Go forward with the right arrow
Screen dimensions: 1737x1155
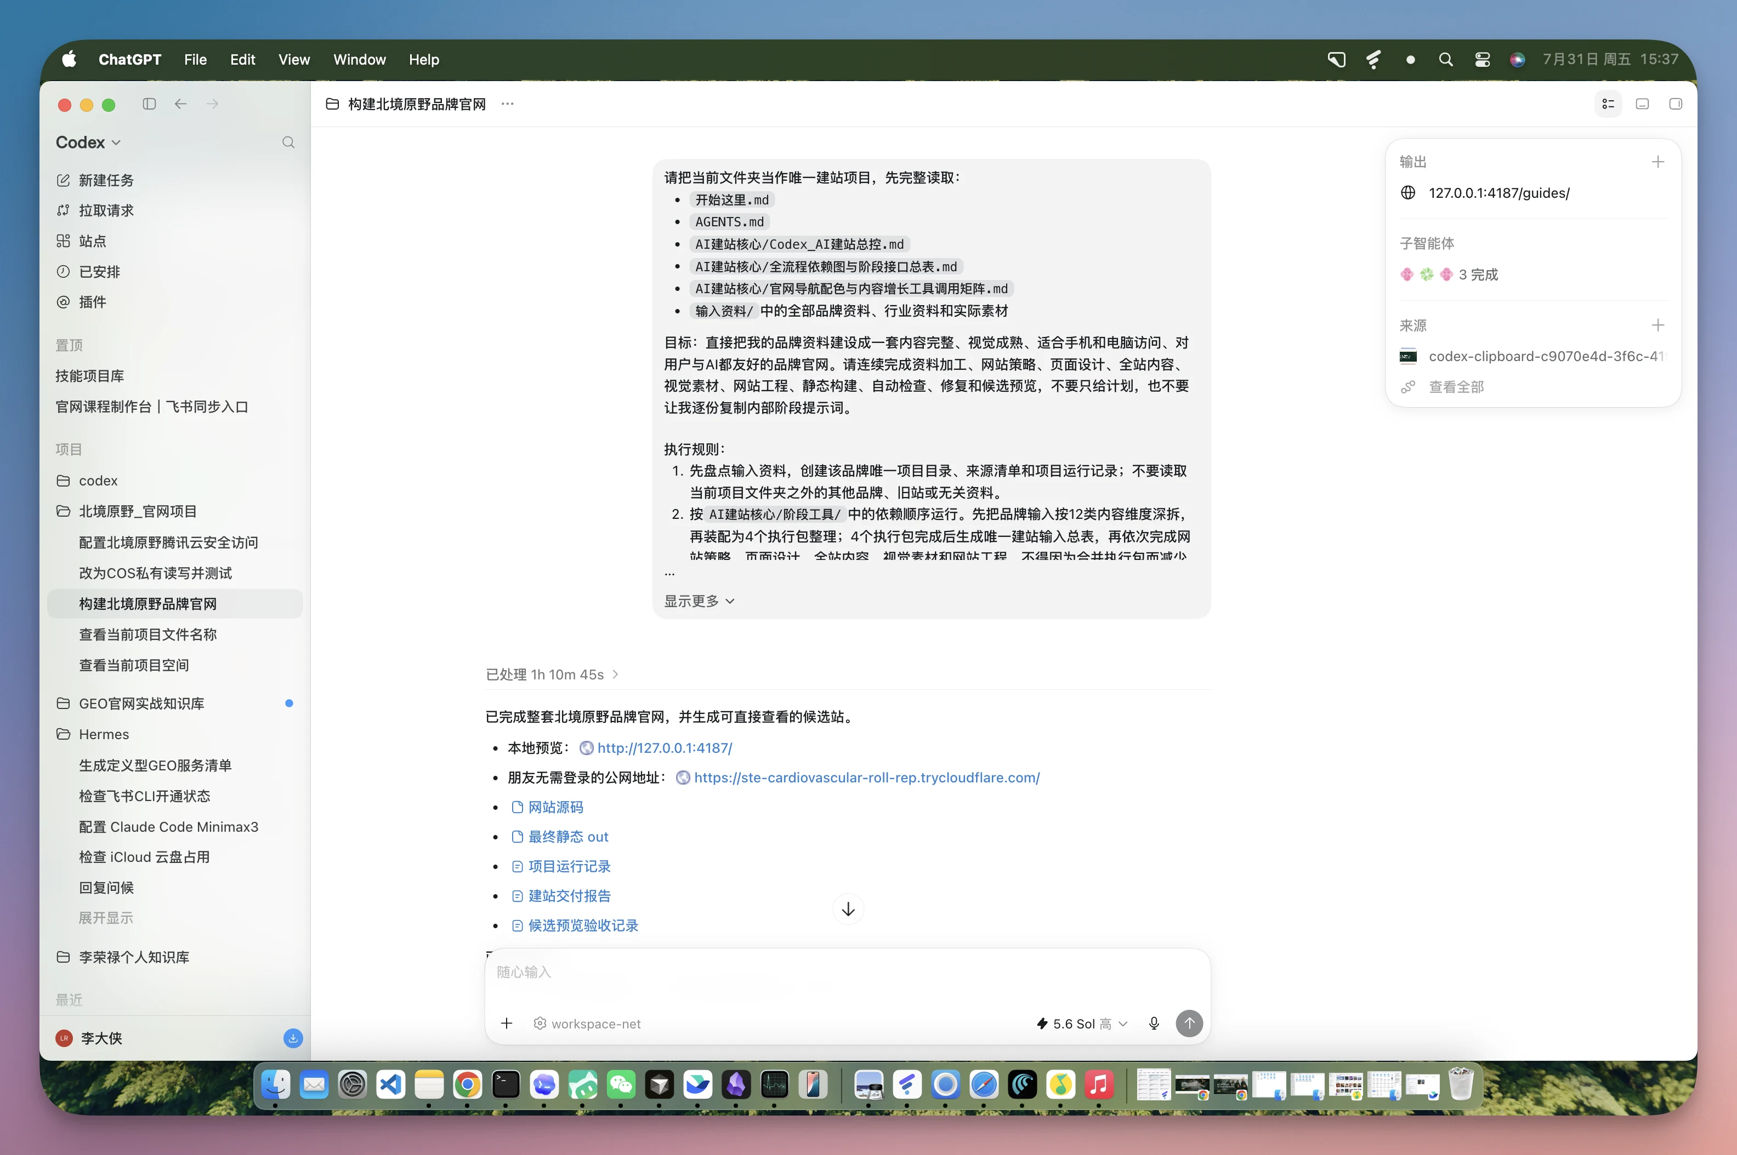pyautogui.click(x=212, y=104)
